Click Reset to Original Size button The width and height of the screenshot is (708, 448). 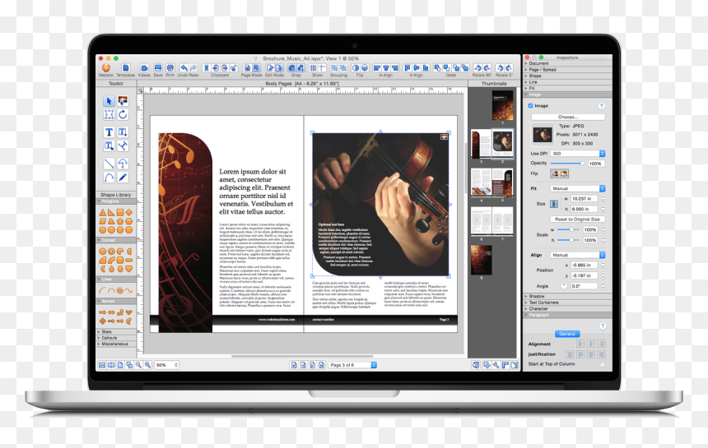[x=577, y=219]
